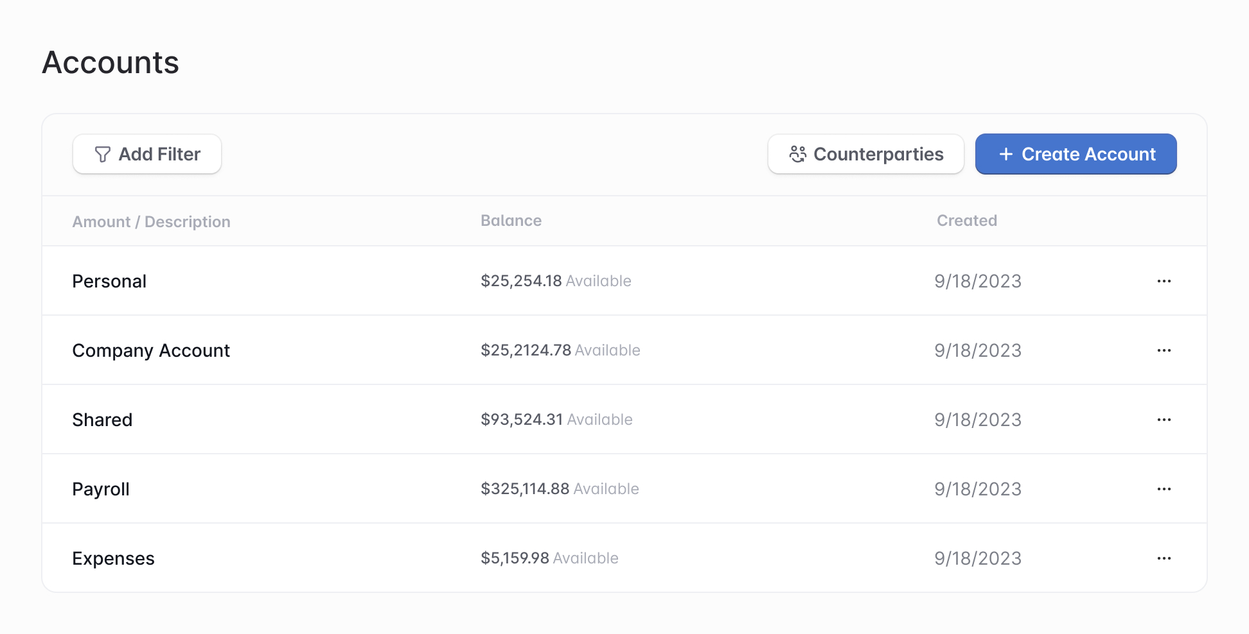Screen dimensions: 1249x634
Task: Click the Add Filter text label
Action: [159, 155]
